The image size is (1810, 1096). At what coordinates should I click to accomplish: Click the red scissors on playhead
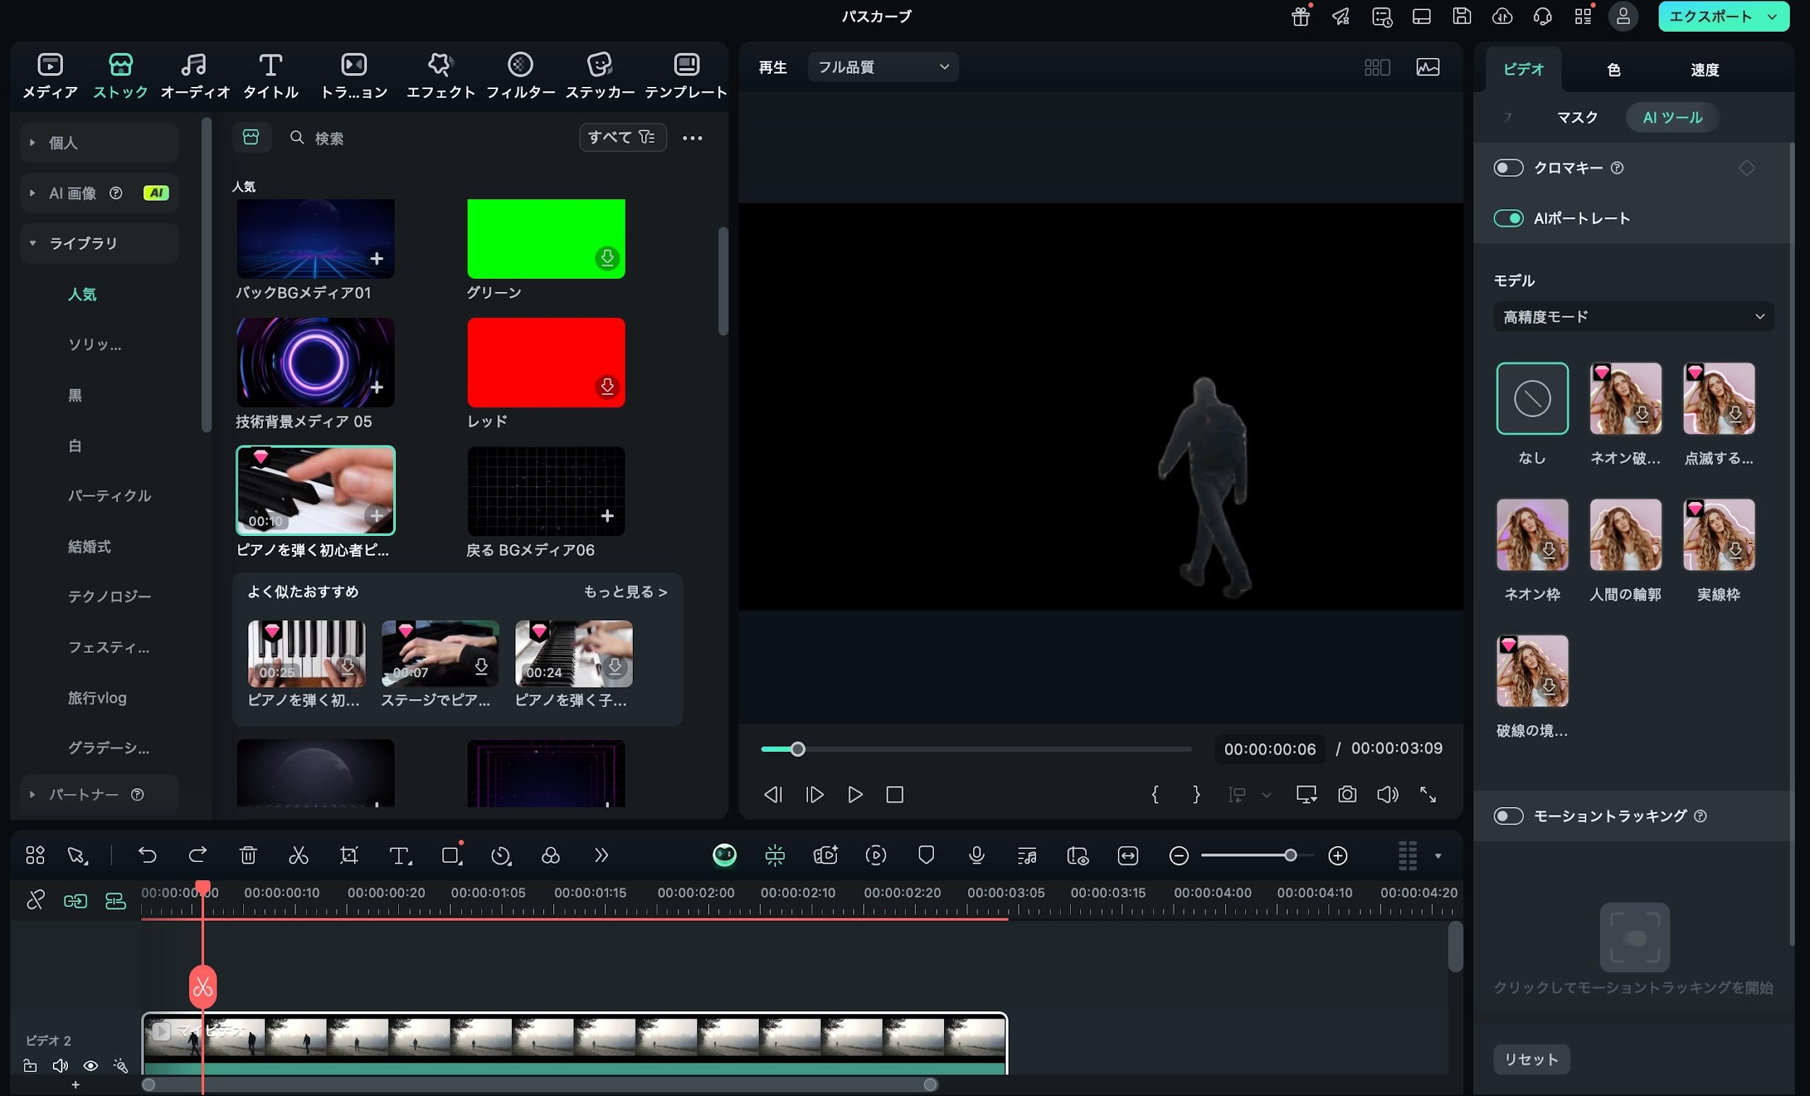click(x=203, y=987)
